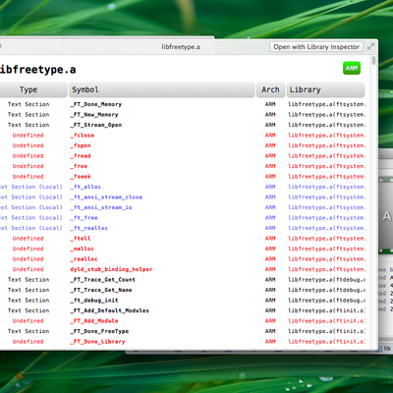Click the vertical scrollbar thumb
This screenshot has height=393, width=393.
point(373,61)
